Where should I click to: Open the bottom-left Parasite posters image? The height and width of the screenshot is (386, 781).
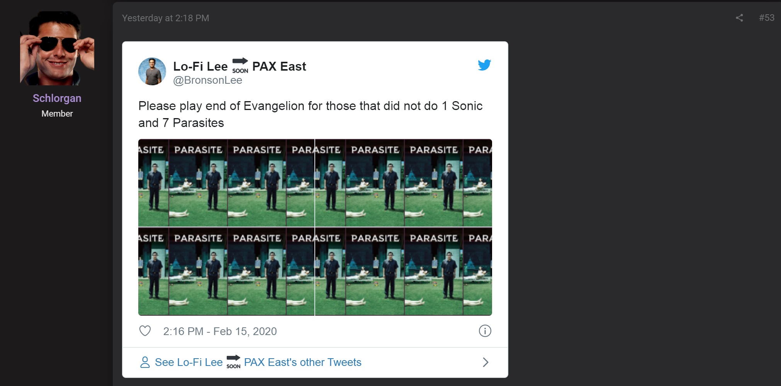(x=226, y=271)
